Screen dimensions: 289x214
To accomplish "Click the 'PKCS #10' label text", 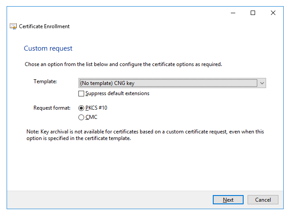I will pyautogui.click(x=96, y=108).
